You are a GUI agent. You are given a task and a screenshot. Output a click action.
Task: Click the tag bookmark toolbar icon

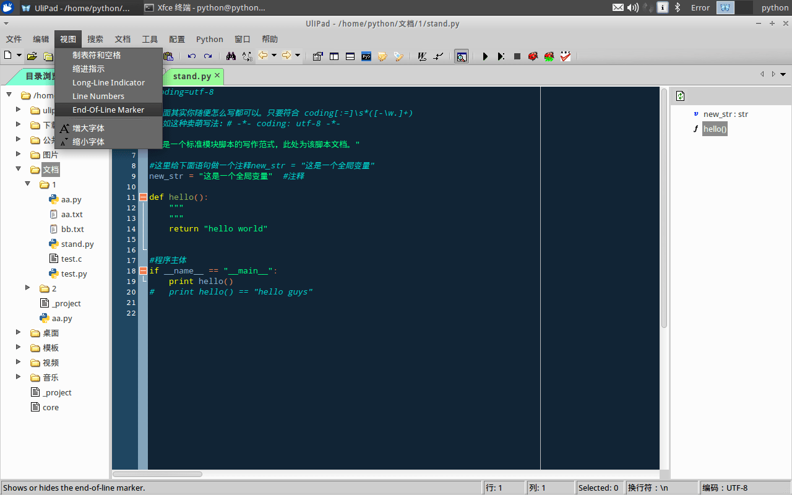coord(398,56)
